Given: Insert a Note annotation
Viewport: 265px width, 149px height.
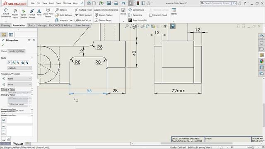Looking at the screenshot, I should [39, 12].
